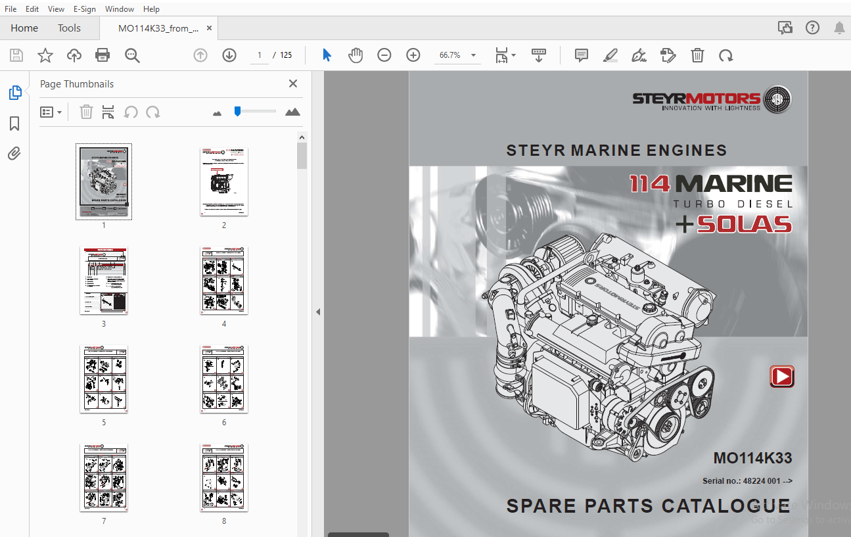Go to previous page arrow
851x537 pixels.
point(200,55)
